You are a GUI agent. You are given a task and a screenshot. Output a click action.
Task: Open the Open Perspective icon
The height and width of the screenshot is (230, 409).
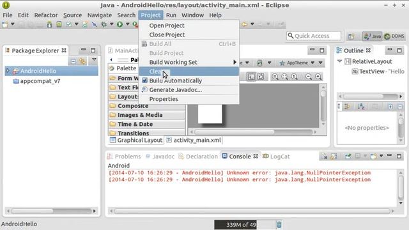(x=351, y=36)
